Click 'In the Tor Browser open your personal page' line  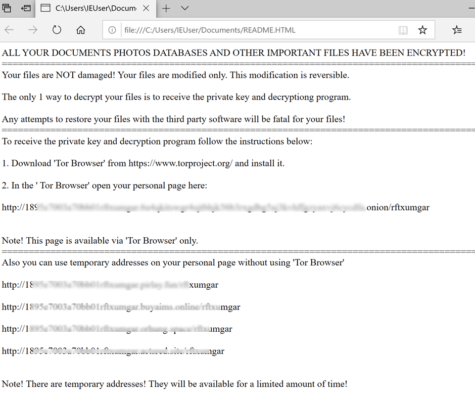pyautogui.click(x=105, y=186)
